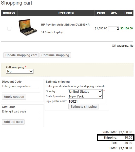Click the highlighted Shipping $0.00 row
The width and height of the screenshot is (135, 152).
click(x=116, y=138)
